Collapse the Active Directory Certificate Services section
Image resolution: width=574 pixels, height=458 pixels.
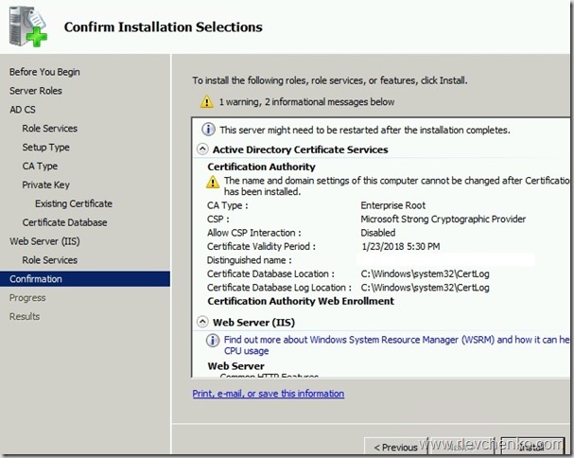tap(202, 150)
